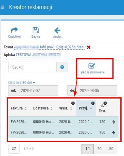The image size is (124, 156).
Task: Sort table by Wyst. column
Action: tap(66, 108)
